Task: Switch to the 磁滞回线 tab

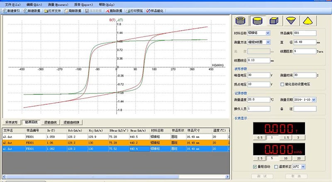Action: (x=31, y=122)
